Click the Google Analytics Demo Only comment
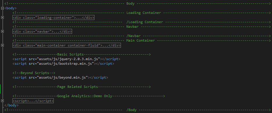This screenshot has width=272, height=113. pos(89,96)
